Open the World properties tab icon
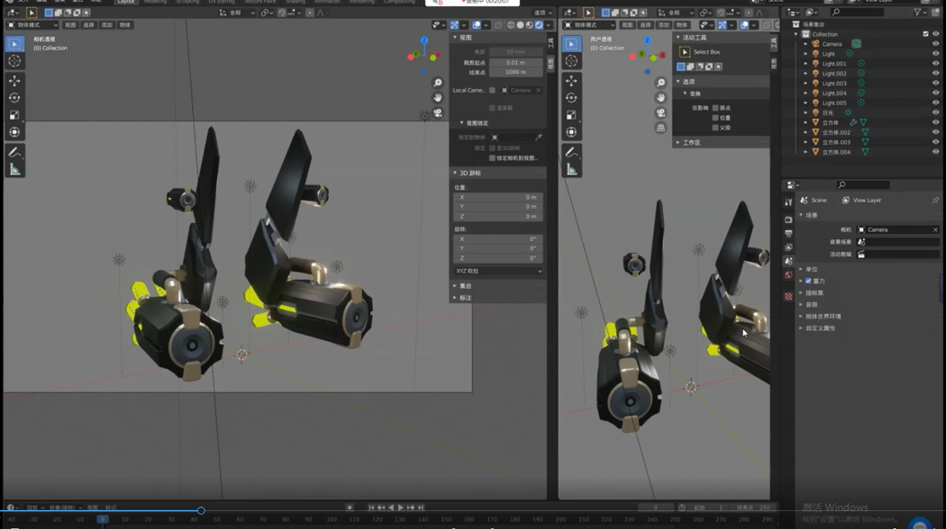This screenshot has height=529, width=946. click(788, 275)
